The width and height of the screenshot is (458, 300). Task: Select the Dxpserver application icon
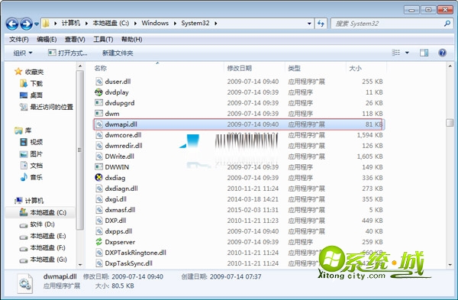(x=99, y=242)
